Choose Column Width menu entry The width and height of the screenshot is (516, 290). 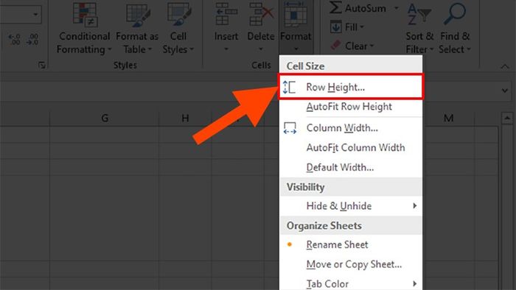[x=351, y=128]
